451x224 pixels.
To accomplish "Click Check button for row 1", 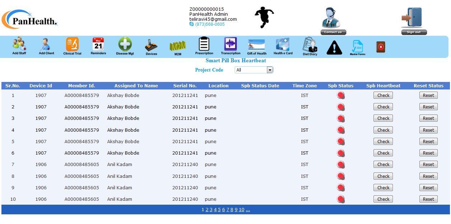I will (383, 96).
